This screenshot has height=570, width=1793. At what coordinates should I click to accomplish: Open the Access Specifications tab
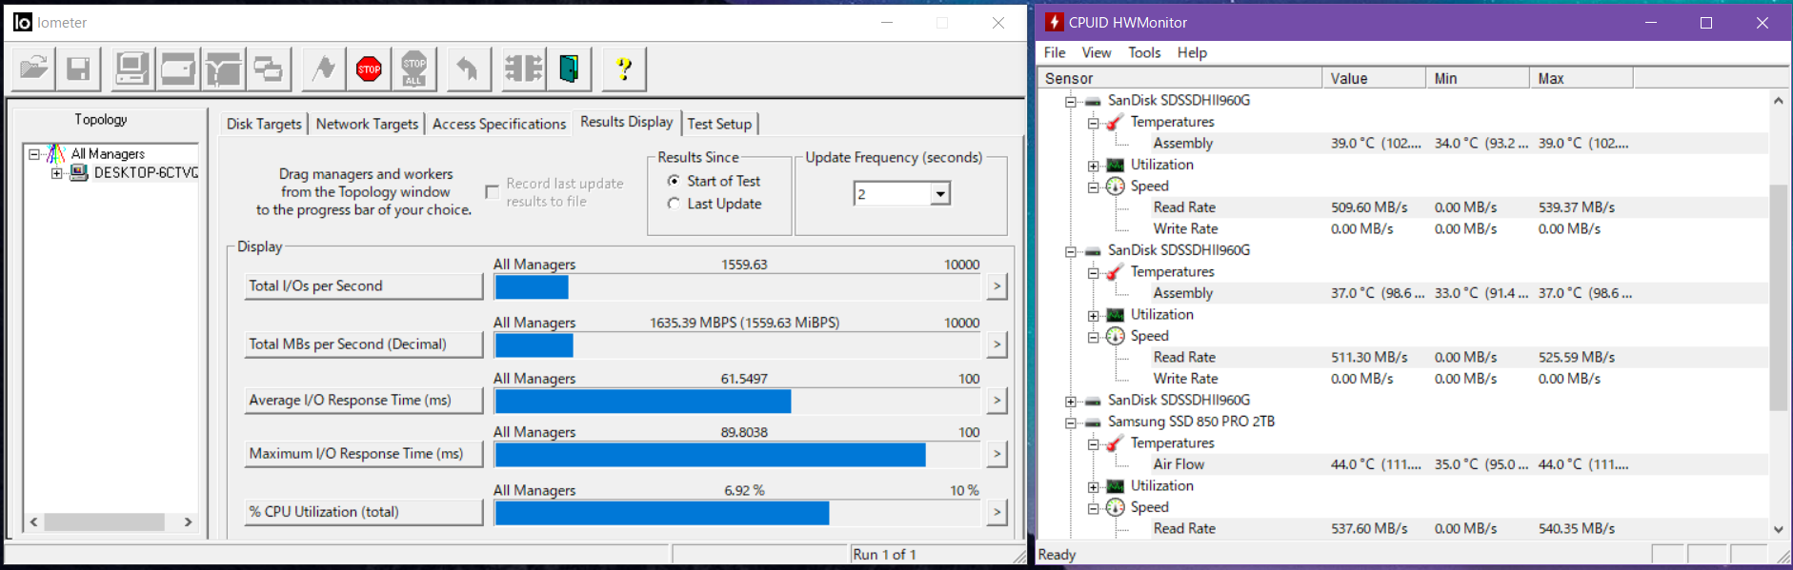coord(499,124)
